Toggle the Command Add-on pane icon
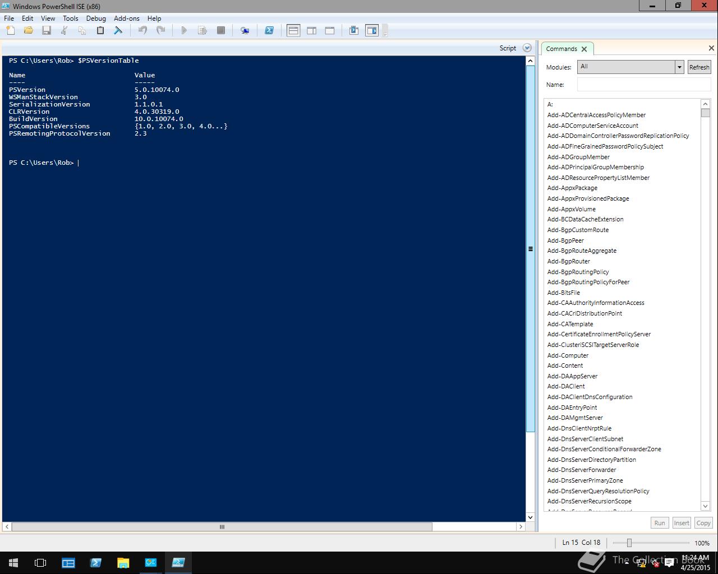This screenshot has width=718, height=574. 372,30
